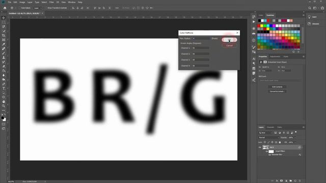Click the Channel 1 angle field

(x=201, y=48)
